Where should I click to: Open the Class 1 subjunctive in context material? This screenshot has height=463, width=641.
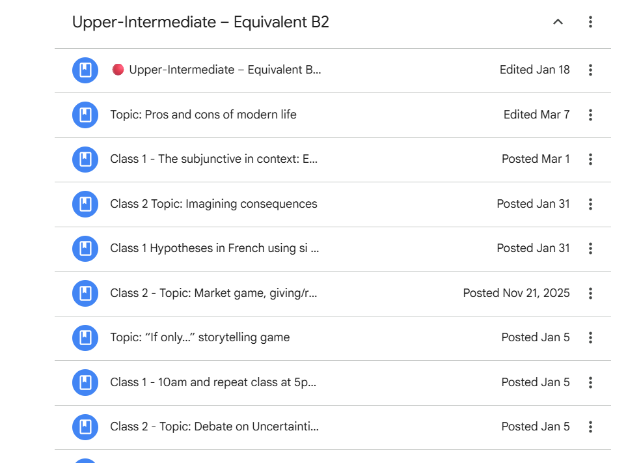click(x=213, y=159)
